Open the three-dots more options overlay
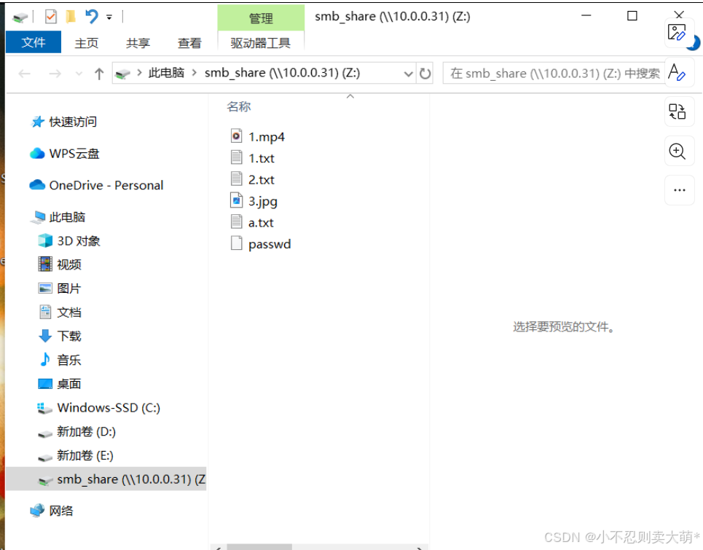Image resolution: width=703 pixels, height=550 pixels. tap(680, 190)
